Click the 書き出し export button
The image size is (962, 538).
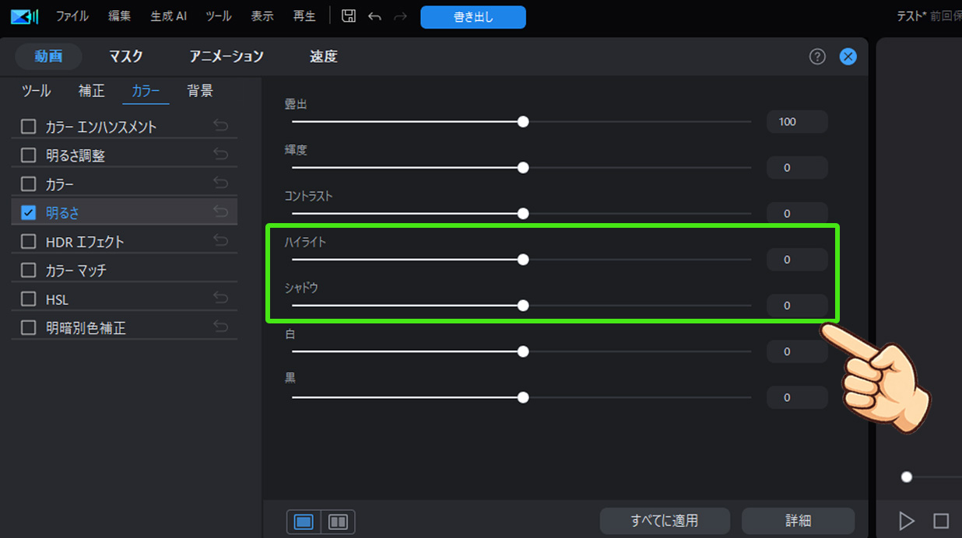coord(472,16)
